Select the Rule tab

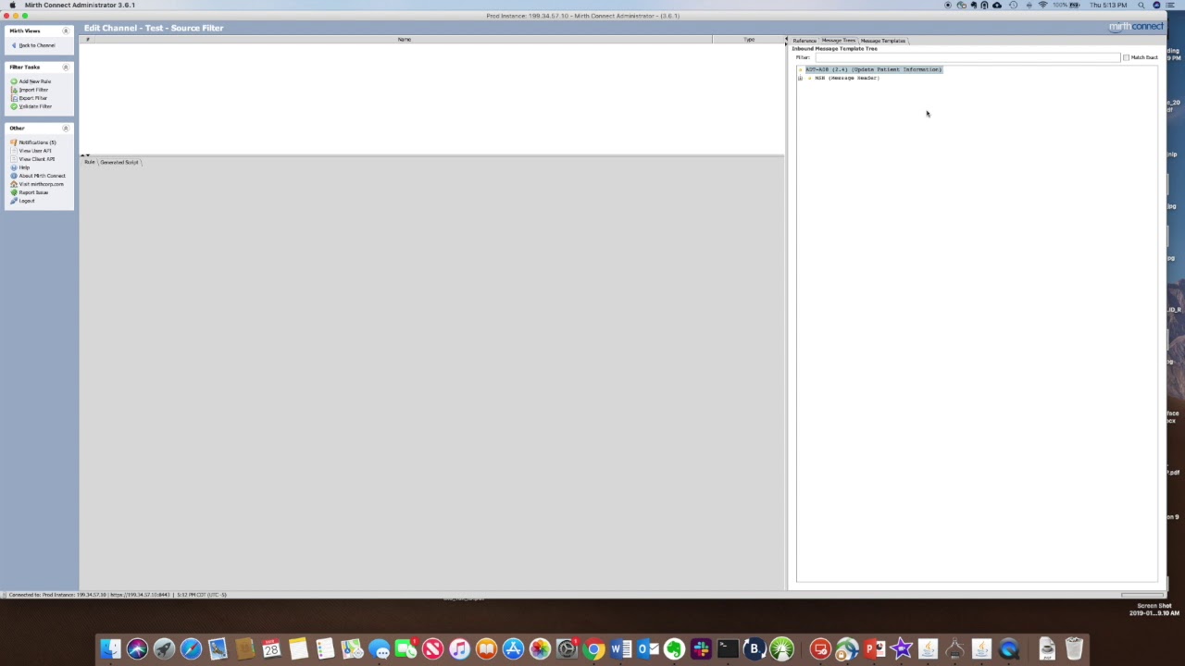90,163
